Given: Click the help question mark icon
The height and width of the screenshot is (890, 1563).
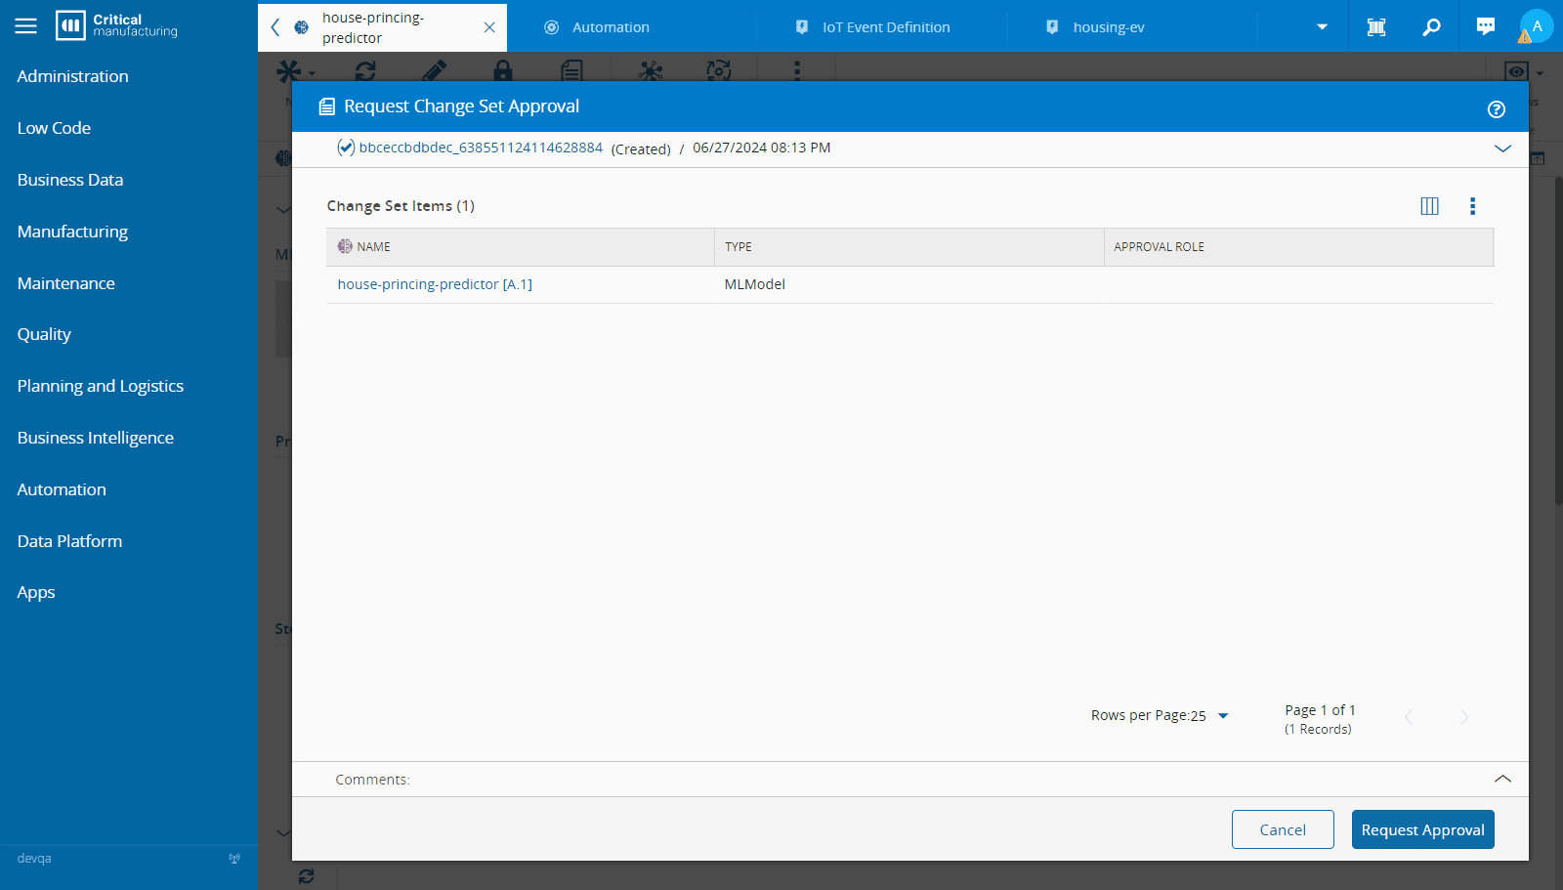Looking at the screenshot, I should click(x=1496, y=109).
